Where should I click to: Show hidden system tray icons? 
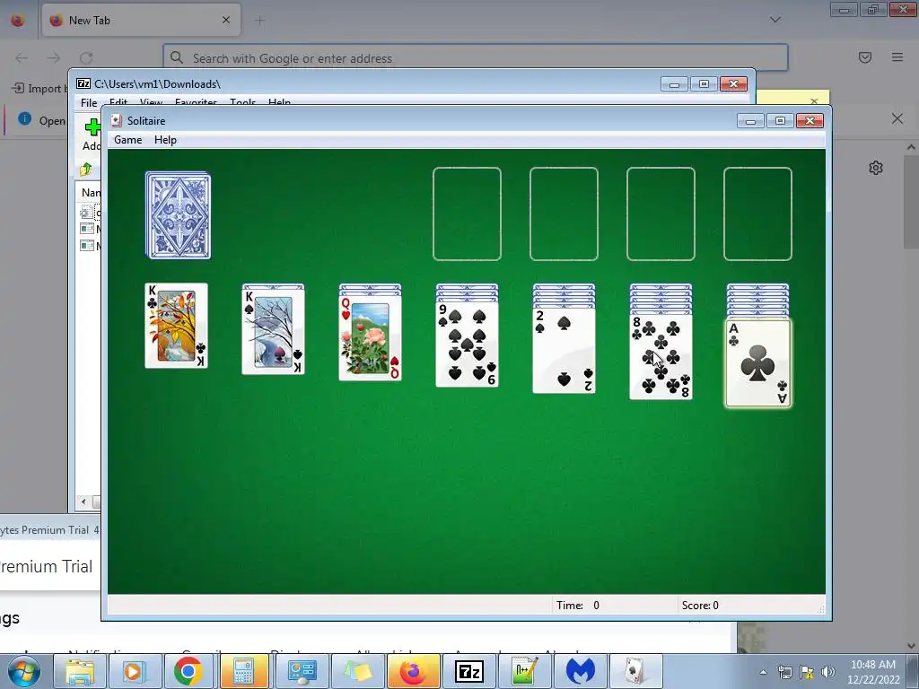(763, 672)
